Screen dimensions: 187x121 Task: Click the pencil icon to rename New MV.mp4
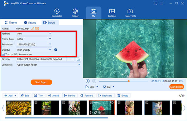click(x=32, y=29)
